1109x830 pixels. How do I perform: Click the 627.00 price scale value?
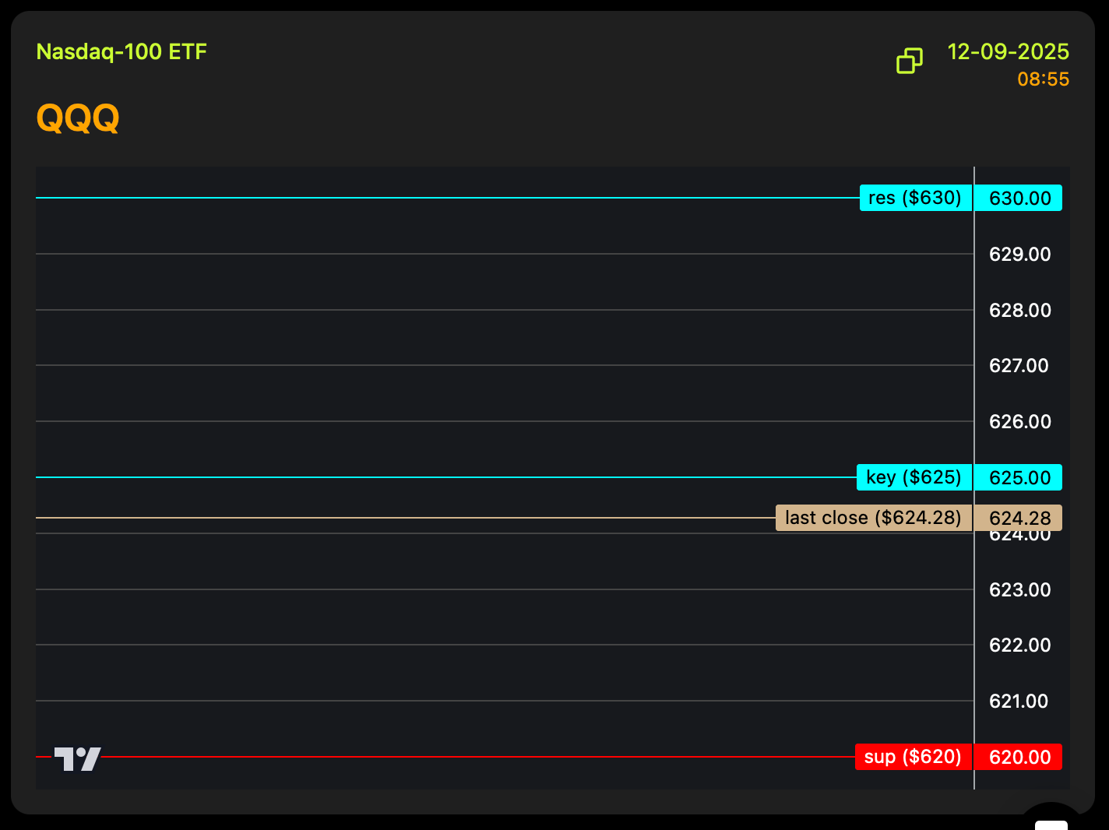tap(1019, 366)
